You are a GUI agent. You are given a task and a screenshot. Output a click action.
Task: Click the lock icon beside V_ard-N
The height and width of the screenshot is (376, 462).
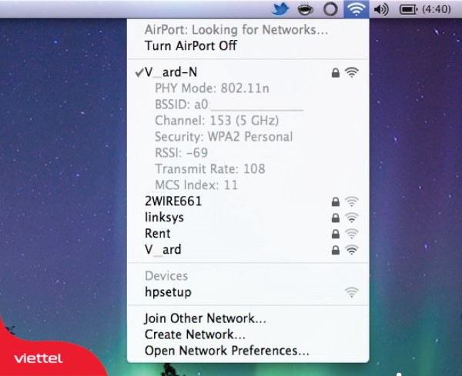[x=335, y=72]
